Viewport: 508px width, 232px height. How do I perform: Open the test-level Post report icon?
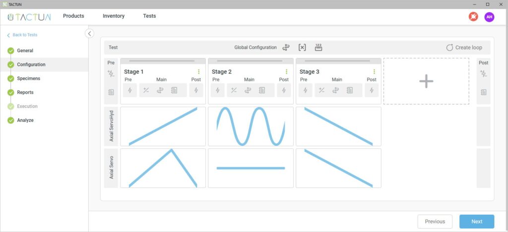[483, 92]
